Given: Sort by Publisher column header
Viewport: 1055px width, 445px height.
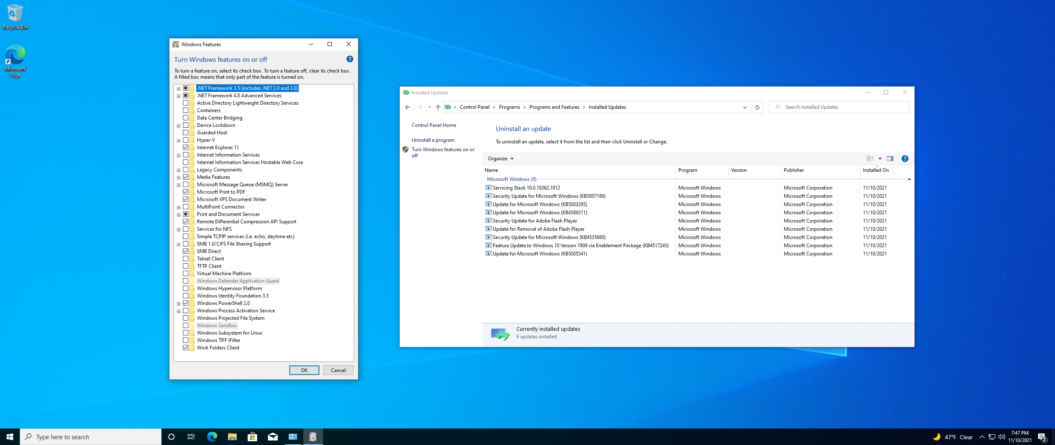Looking at the screenshot, I should click(x=821, y=170).
